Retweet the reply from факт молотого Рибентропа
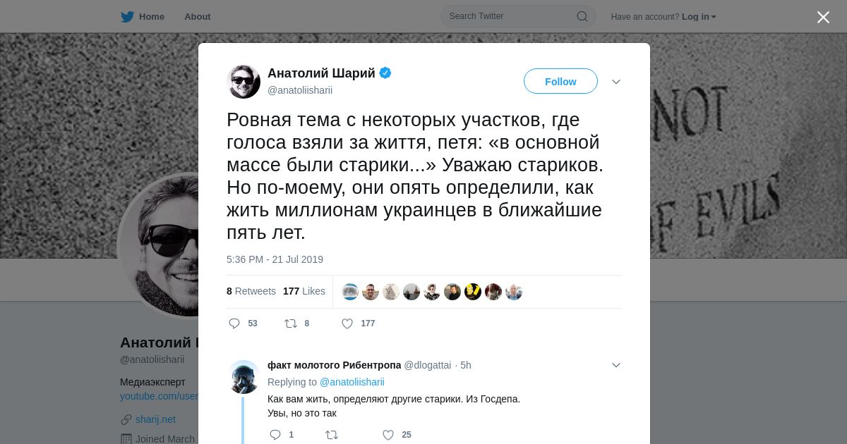The width and height of the screenshot is (847, 444). point(332,435)
